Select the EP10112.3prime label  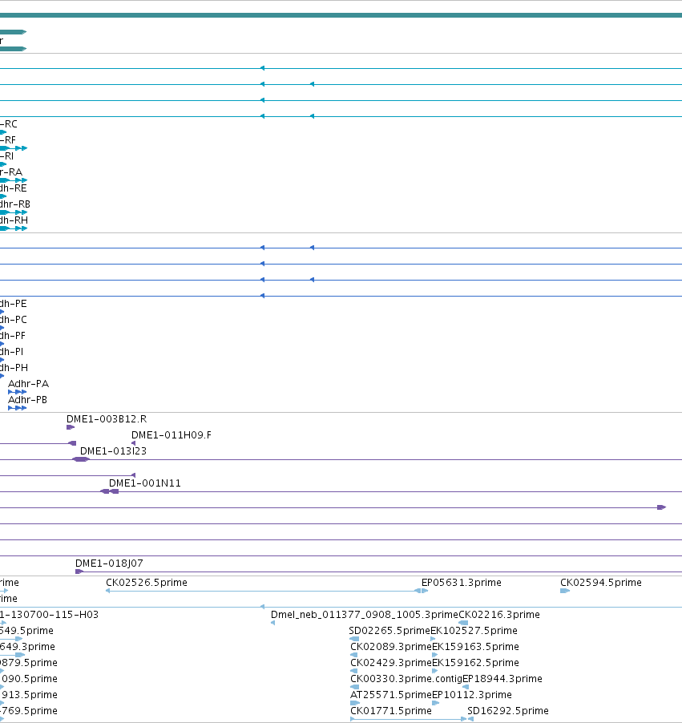[x=472, y=694]
